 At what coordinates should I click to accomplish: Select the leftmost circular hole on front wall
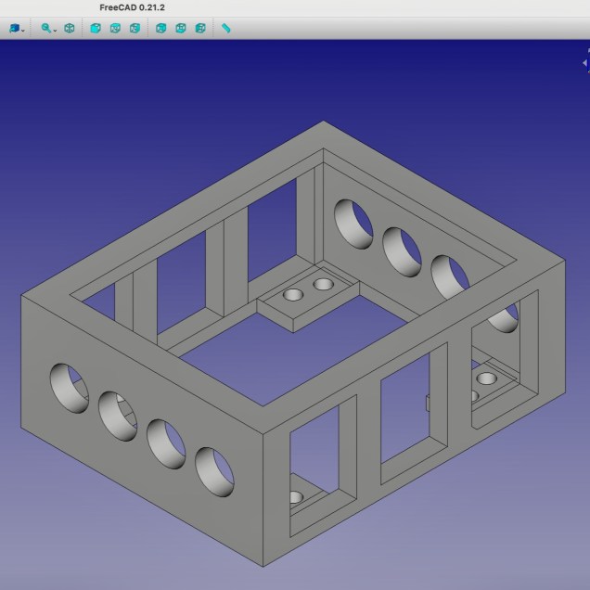point(70,388)
